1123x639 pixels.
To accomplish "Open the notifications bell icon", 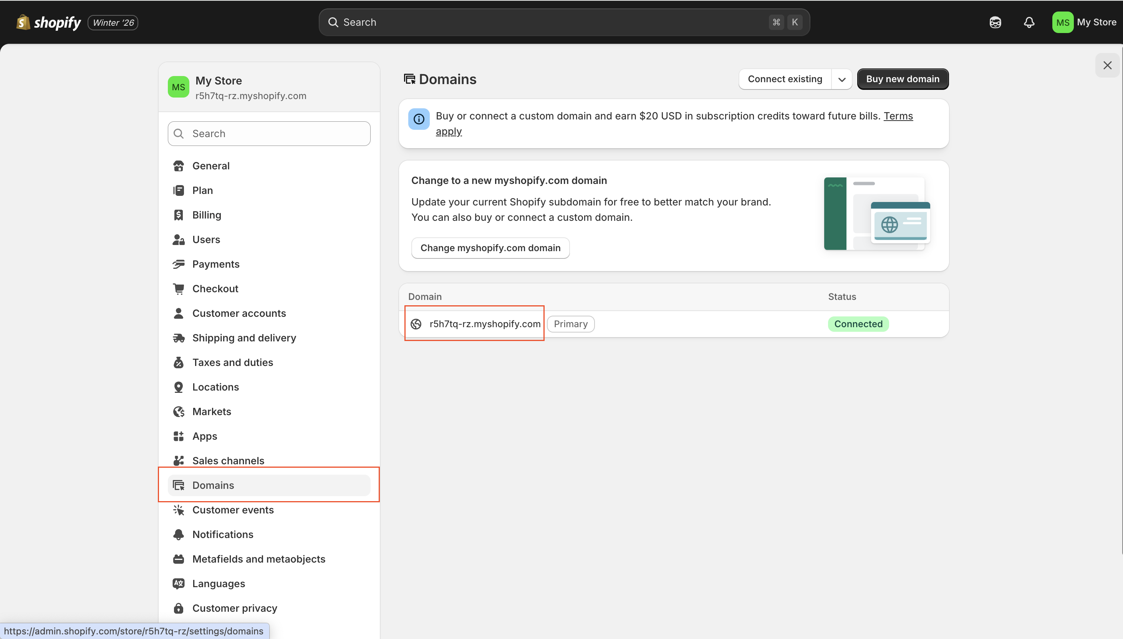I will click(x=1029, y=22).
